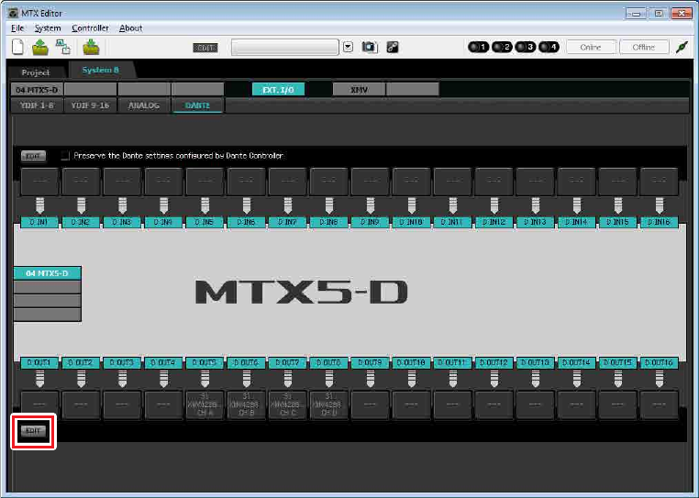The height and width of the screenshot is (498, 699).
Task: Select the DANTE tab
Action: point(197,105)
